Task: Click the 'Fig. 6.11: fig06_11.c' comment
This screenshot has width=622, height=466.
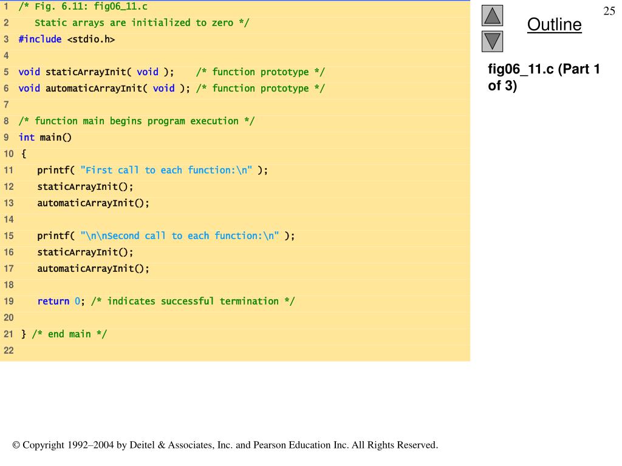Action: [83, 7]
